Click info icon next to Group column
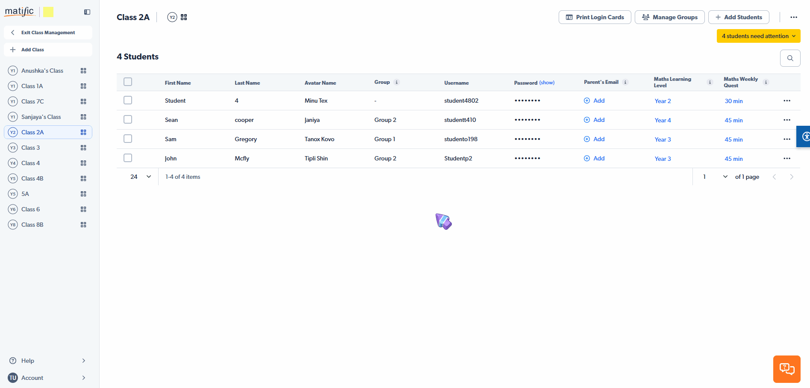Image resolution: width=810 pixels, height=388 pixels. coord(397,82)
